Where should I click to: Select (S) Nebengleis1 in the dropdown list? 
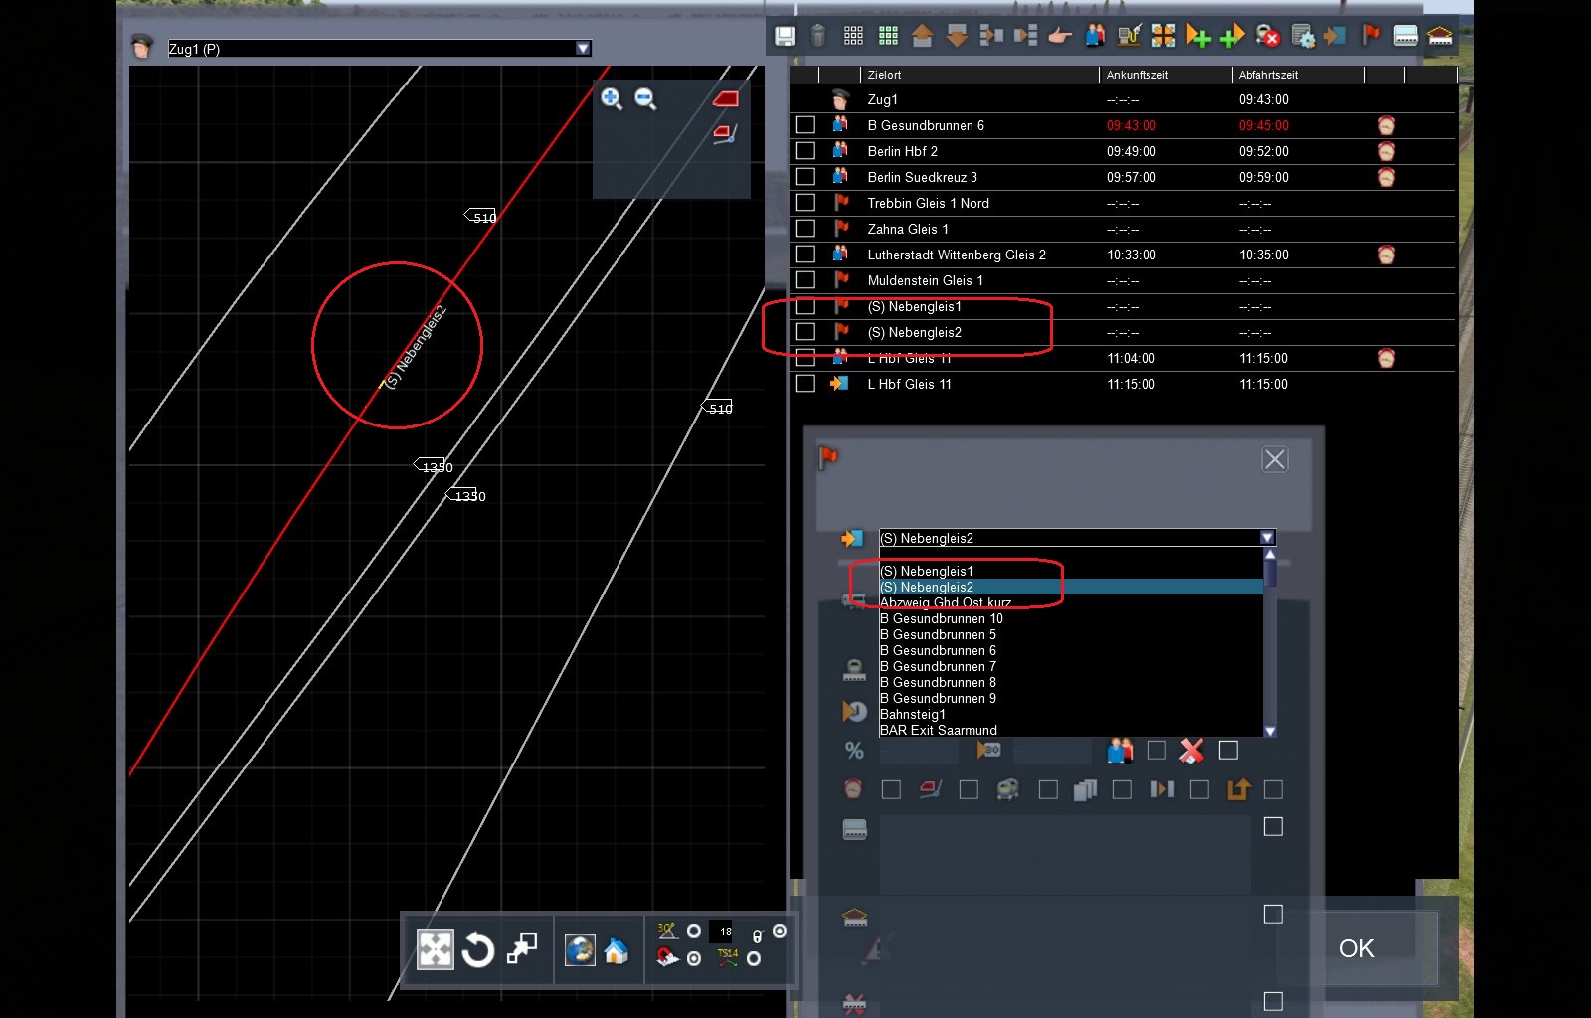click(927, 571)
